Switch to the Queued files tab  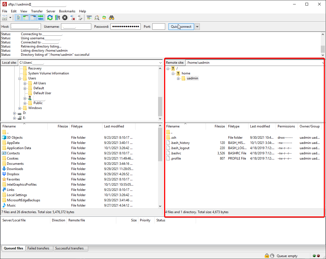[x=13, y=248]
